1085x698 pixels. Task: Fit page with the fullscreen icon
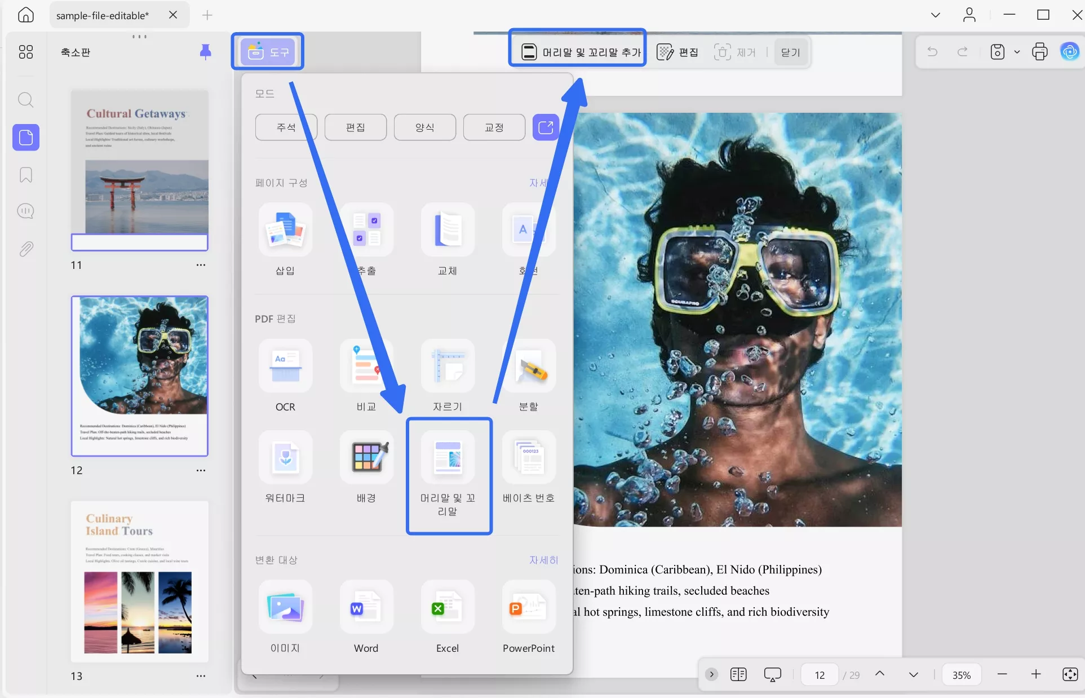pyautogui.click(x=1070, y=674)
